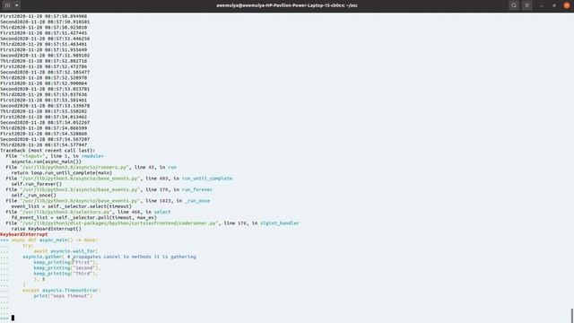The height and width of the screenshot is (323, 574).
Task: Click the sigint_handler function name
Action: pos(280,223)
